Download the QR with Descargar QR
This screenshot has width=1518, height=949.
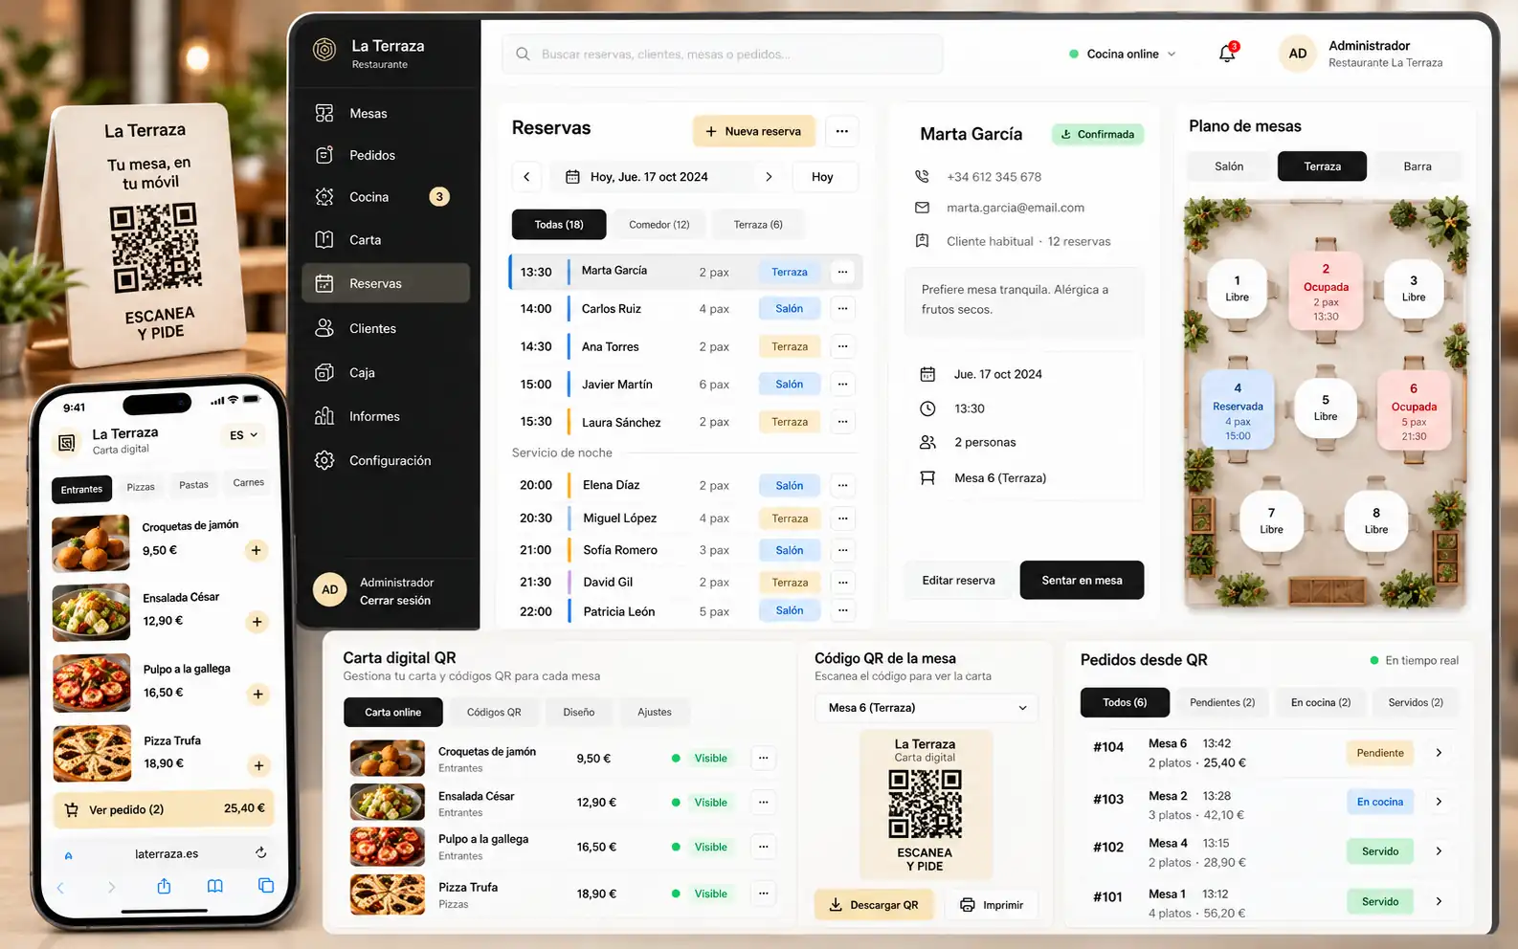coord(873,905)
